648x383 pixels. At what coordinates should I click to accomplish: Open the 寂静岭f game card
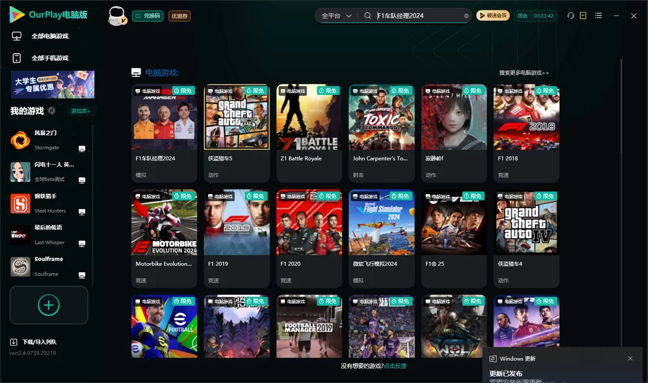point(454,133)
